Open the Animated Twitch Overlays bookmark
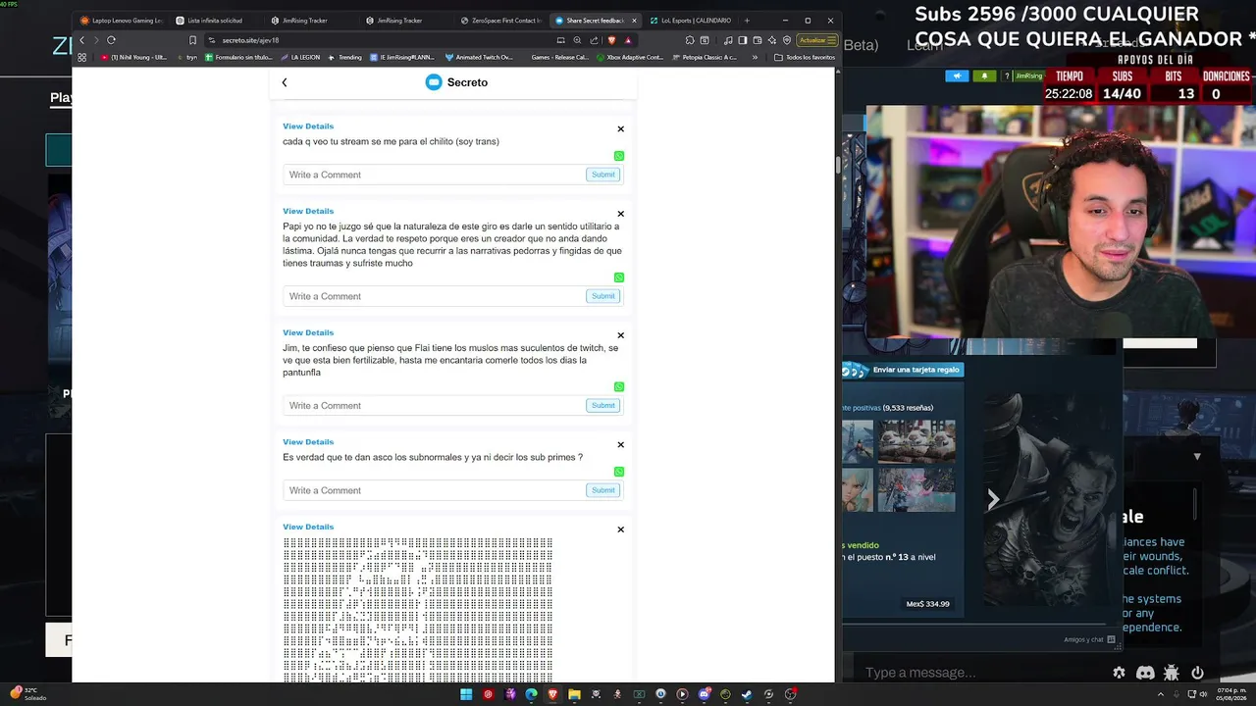Image resolution: width=1256 pixels, height=706 pixels. (480, 57)
